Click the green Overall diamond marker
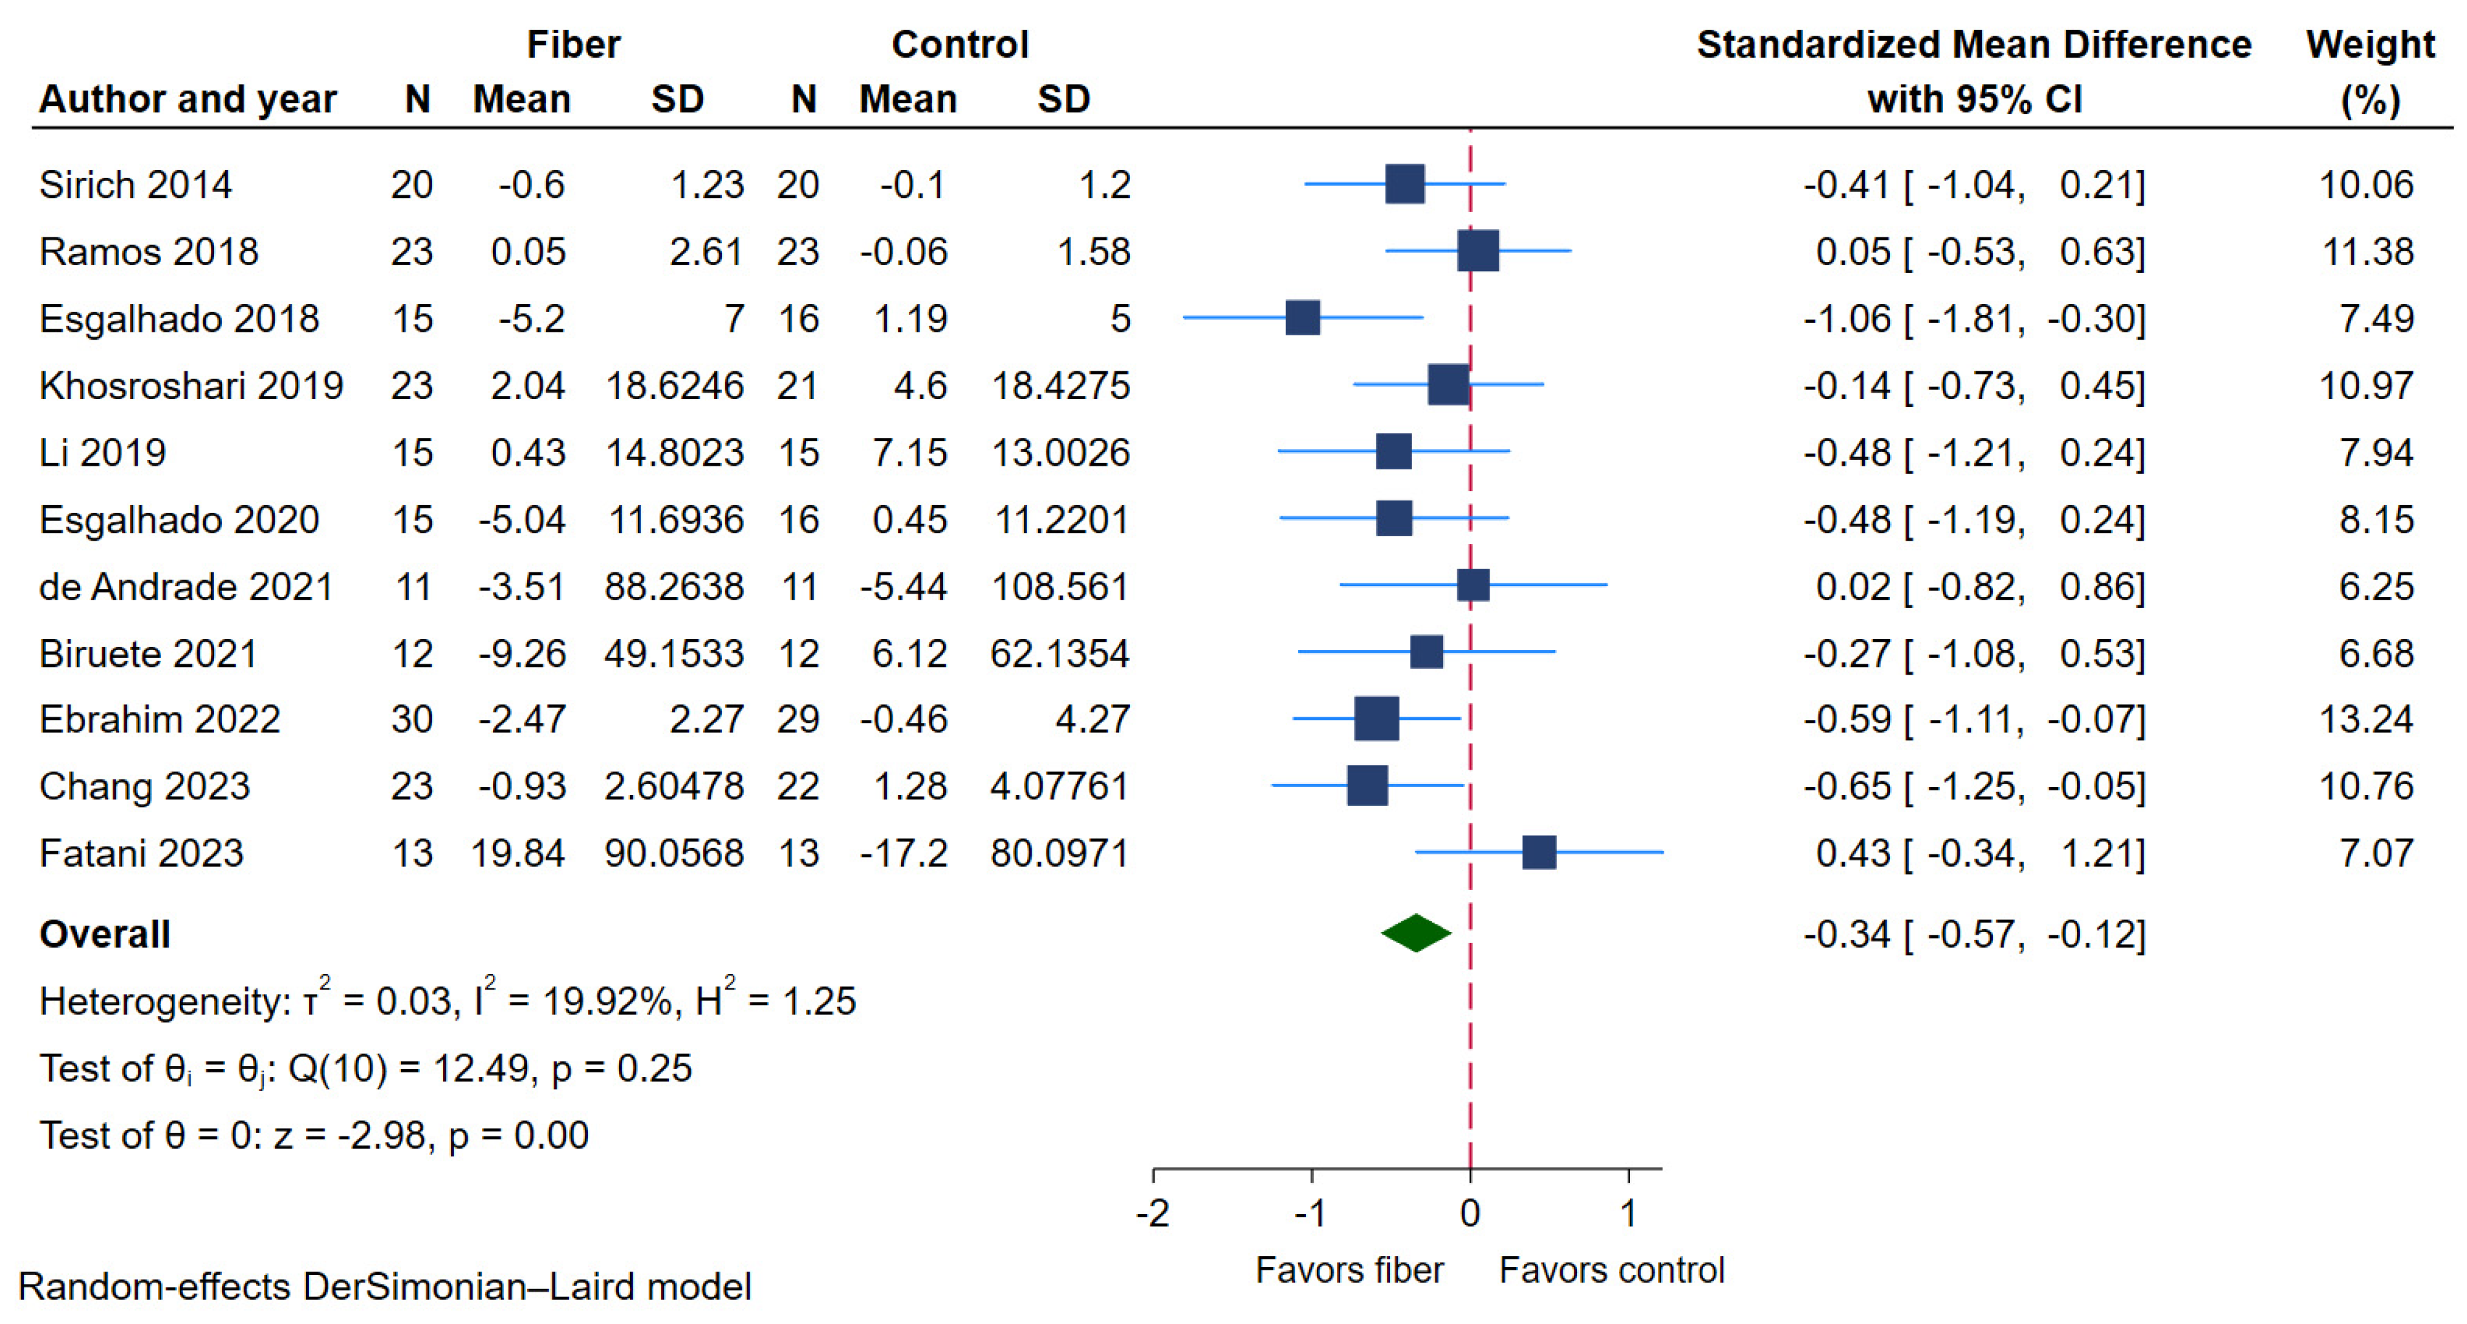2467x1324 pixels. 1417,933
